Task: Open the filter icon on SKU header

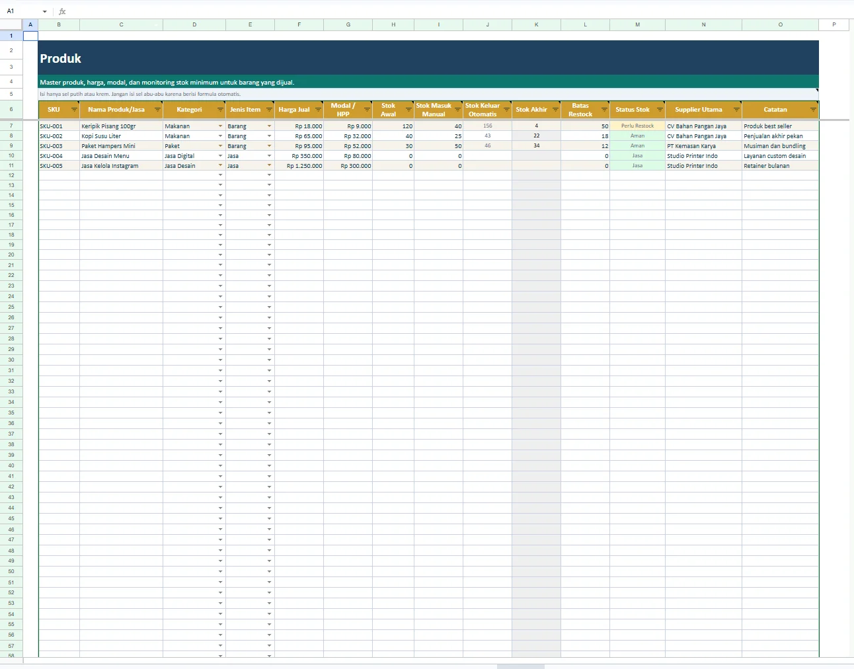Action: (x=74, y=110)
